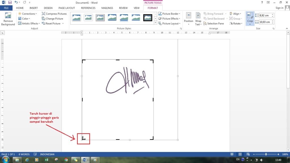This screenshot has height=163, width=290.
Task: Expand the Corrections dropdown
Action: (x=27, y=14)
